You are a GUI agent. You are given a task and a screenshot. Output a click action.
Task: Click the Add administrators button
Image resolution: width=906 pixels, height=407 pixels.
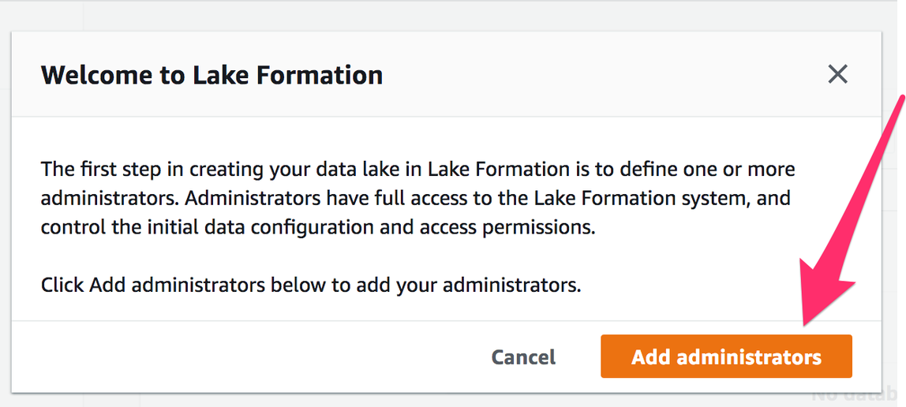coord(726,357)
